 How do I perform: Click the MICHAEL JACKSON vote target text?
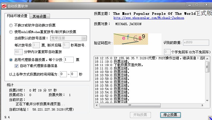128,24
